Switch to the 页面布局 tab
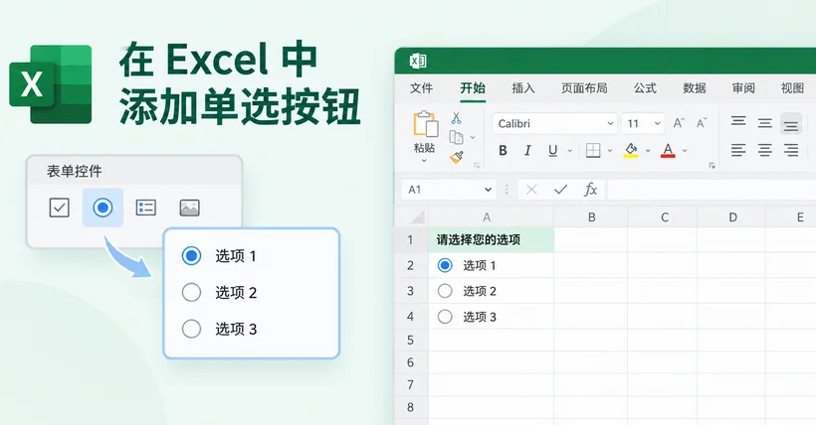 (584, 88)
